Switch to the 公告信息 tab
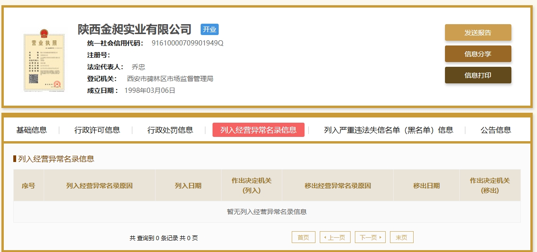The width and height of the screenshot is (537, 252). tap(496, 130)
